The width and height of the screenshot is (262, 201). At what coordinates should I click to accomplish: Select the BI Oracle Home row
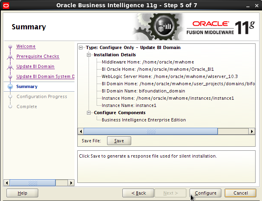pos(158,69)
